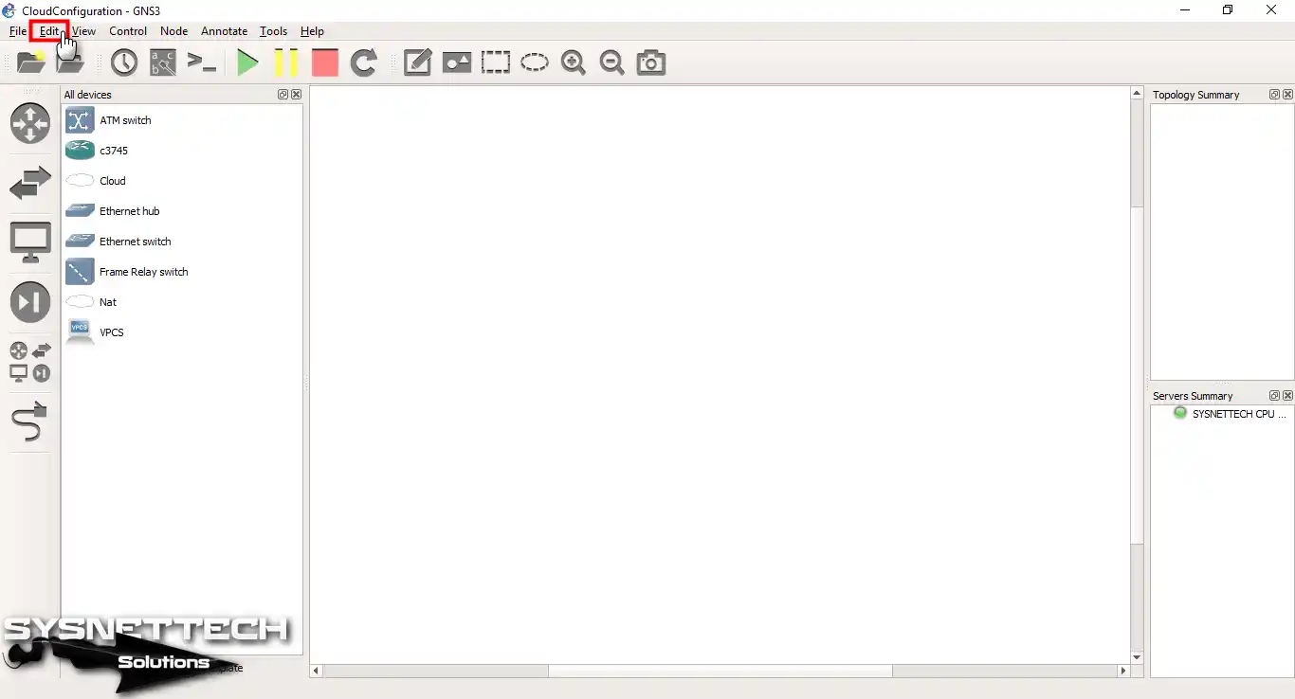Suspend all nodes with the pause icon
Image resolution: width=1295 pixels, height=699 pixels.
click(x=285, y=63)
